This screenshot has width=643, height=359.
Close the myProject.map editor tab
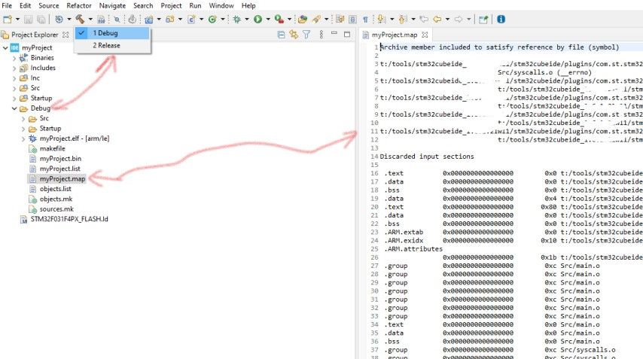coord(425,35)
